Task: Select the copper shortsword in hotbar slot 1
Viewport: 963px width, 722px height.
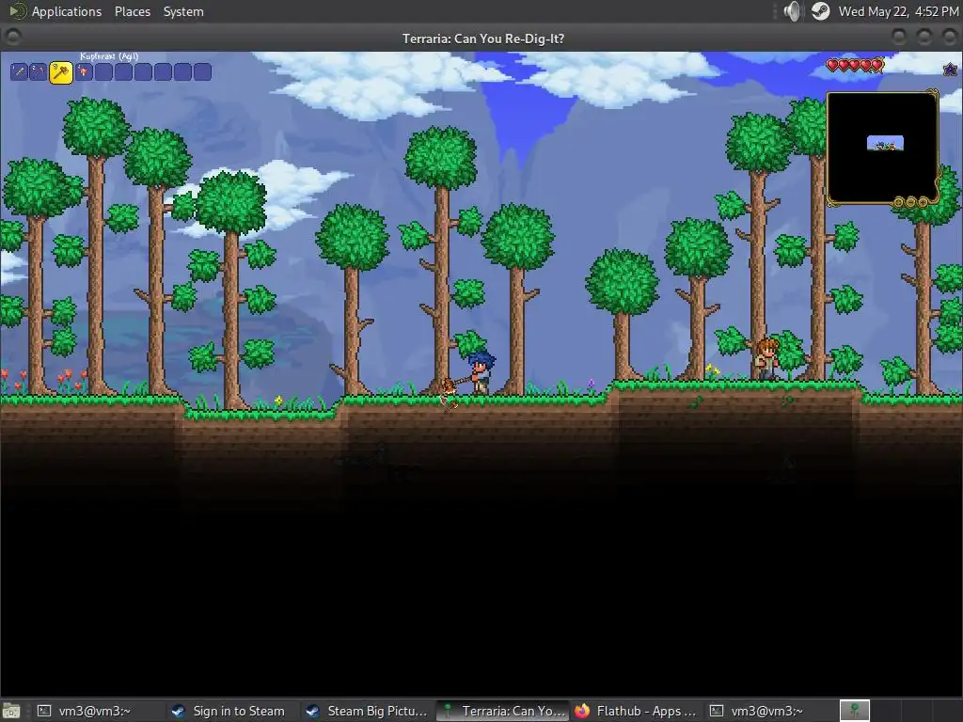Action: (x=19, y=71)
